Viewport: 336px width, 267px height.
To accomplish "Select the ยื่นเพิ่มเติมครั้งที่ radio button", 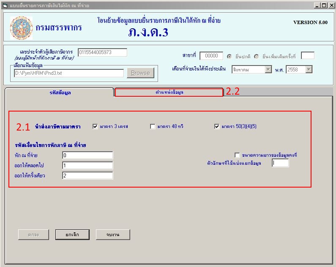I will coord(257,56).
